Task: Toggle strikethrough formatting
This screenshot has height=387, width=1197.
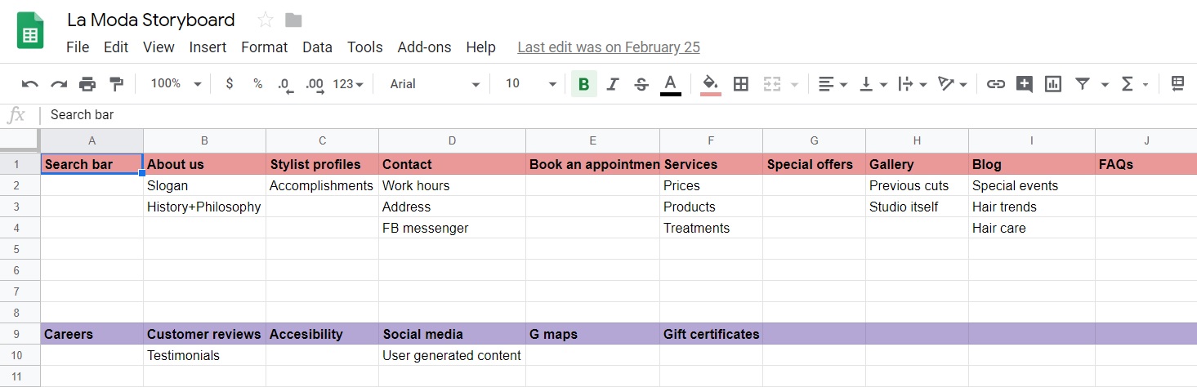Action: [641, 84]
